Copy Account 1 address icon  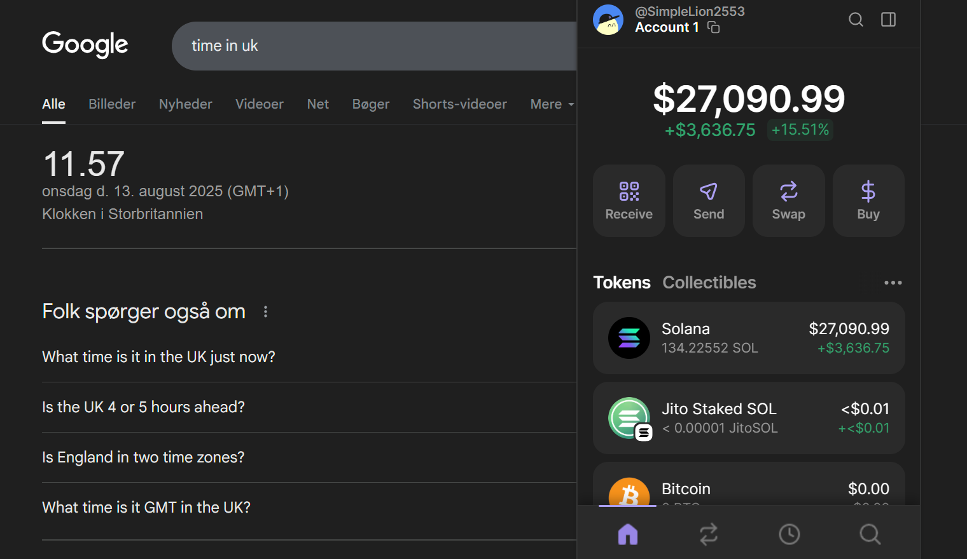tap(714, 27)
